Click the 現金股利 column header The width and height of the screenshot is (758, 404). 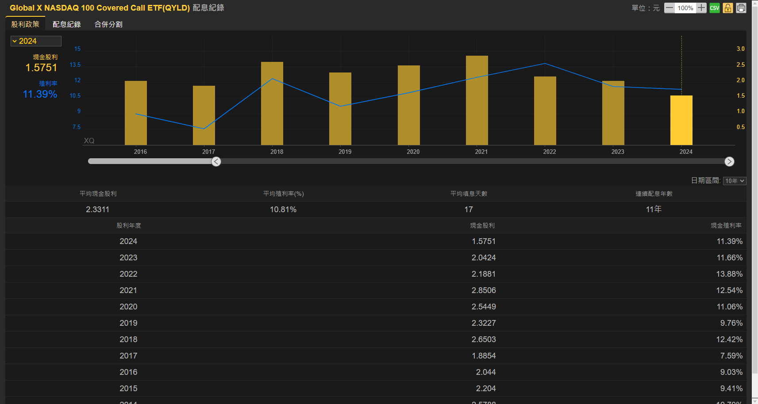pos(482,225)
